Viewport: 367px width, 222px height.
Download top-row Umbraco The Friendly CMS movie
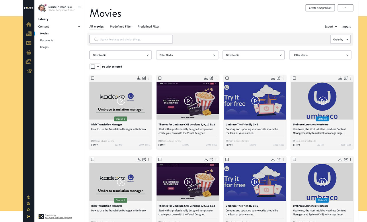coord(273,78)
